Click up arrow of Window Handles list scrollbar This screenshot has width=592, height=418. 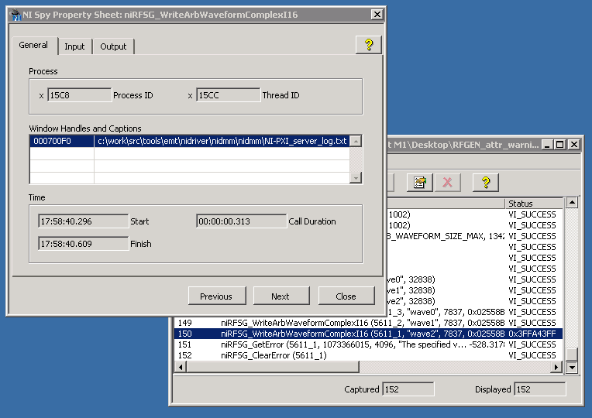click(x=355, y=141)
